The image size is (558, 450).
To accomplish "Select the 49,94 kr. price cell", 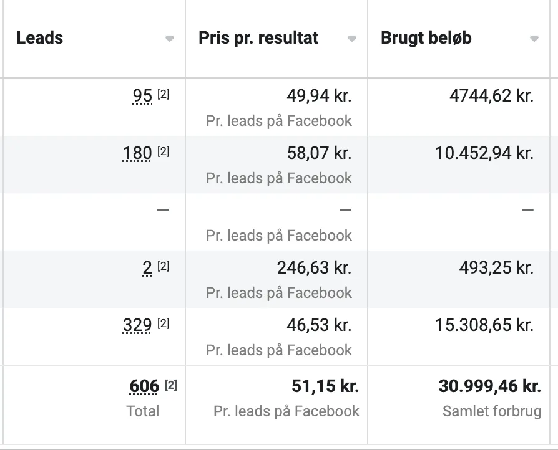I will 319,96.
